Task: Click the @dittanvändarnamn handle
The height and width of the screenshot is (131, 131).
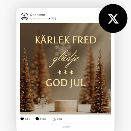Action: 39,18
